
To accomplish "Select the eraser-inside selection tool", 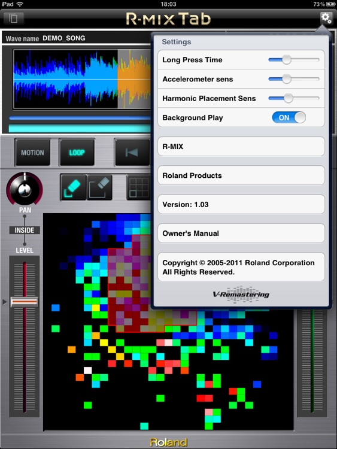I will (x=73, y=187).
